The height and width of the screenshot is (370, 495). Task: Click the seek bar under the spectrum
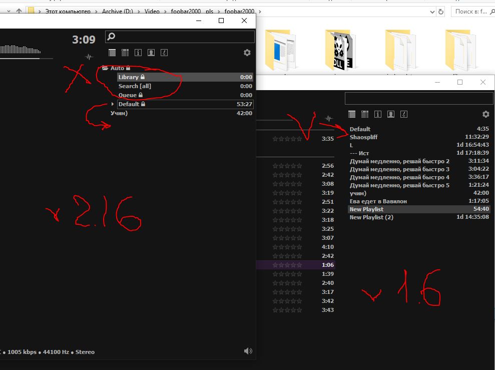click(x=26, y=59)
